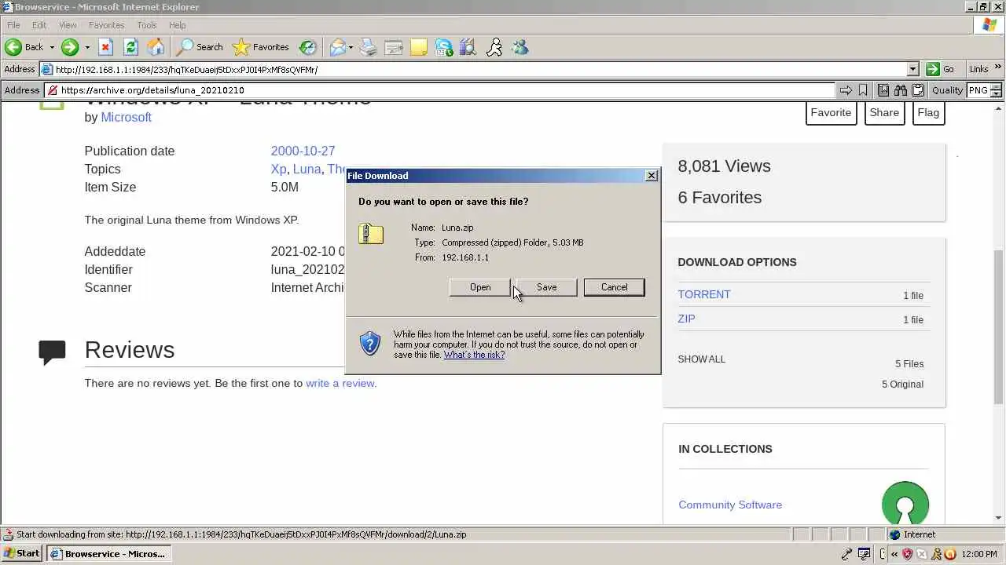Click the IE address bar URL field
This screenshot has height=565, width=1006.
(x=479, y=69)
